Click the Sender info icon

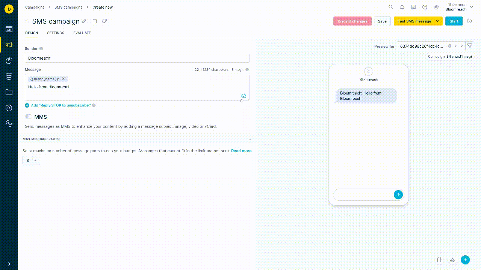coord(41,48)
